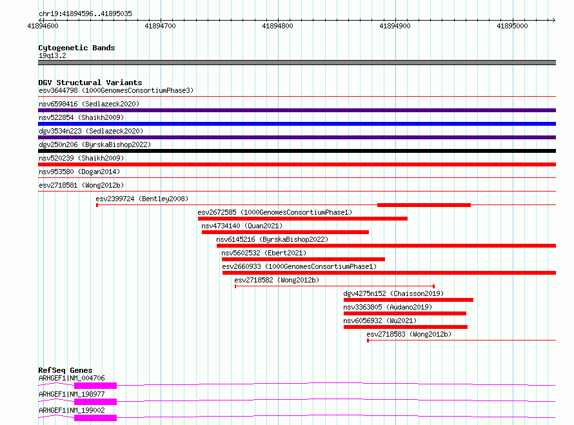Click the purple dgv3534n223 variant bar
The width and height of the screenshot is (574, 425).
297,137
